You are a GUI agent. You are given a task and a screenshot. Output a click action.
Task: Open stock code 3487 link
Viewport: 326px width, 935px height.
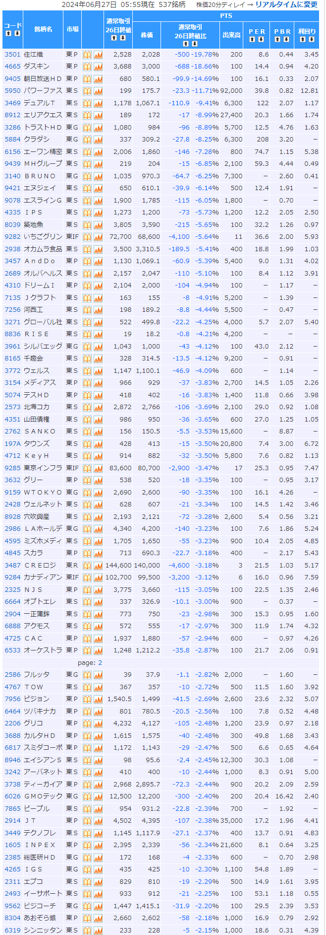tap(12, 566)
